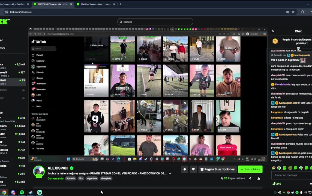Click the Buscar search field

[155, 22]
